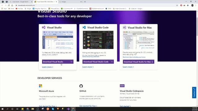Open the second pinned browser tab
Screen dimensions: 198x111
[7, 2]
